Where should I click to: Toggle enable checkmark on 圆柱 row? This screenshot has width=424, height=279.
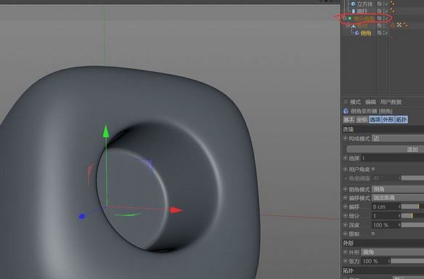(387, 11)
